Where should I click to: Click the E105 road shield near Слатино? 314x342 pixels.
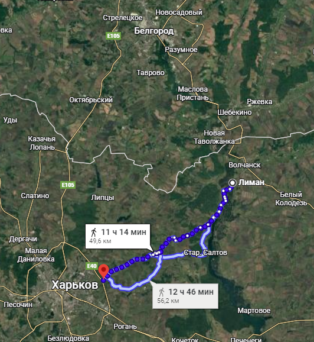68,185
